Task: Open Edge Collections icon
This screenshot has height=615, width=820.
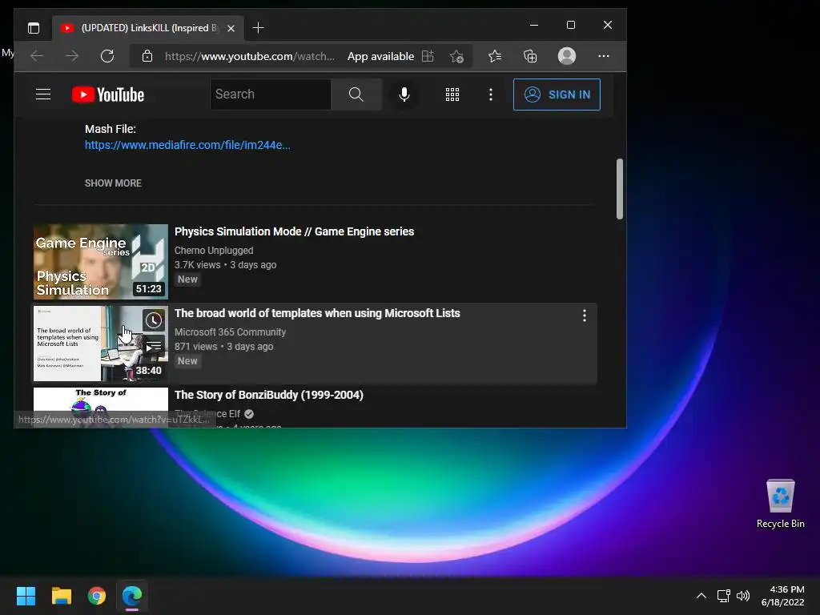Action: (x=530, y=56)
